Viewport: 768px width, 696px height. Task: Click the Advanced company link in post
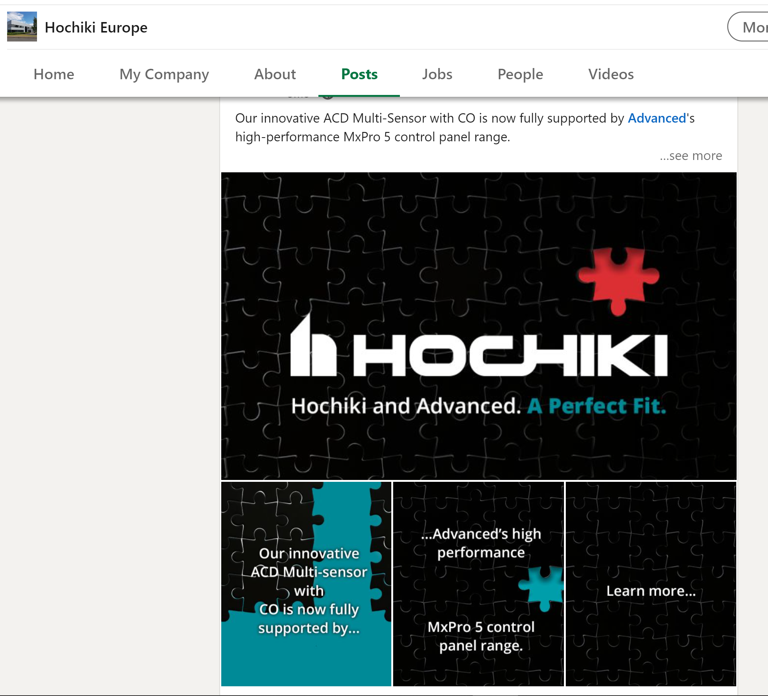click(657, 118)
